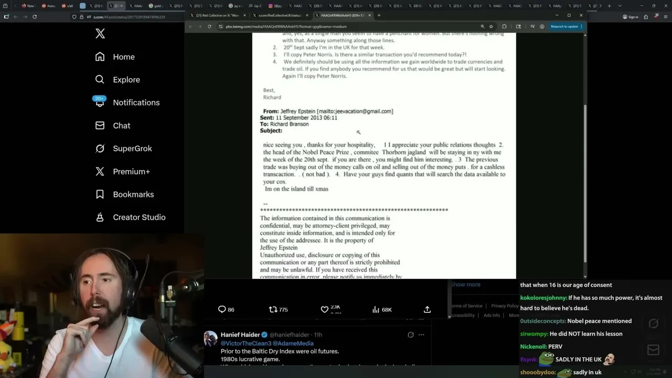
Task: Click the Privacy Policy footer link
Action: click(505, 306)
